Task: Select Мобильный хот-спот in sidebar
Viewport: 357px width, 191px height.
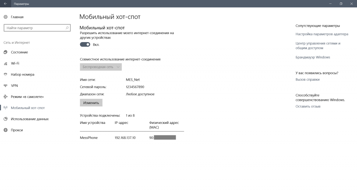Action: [x=28, y=108]
